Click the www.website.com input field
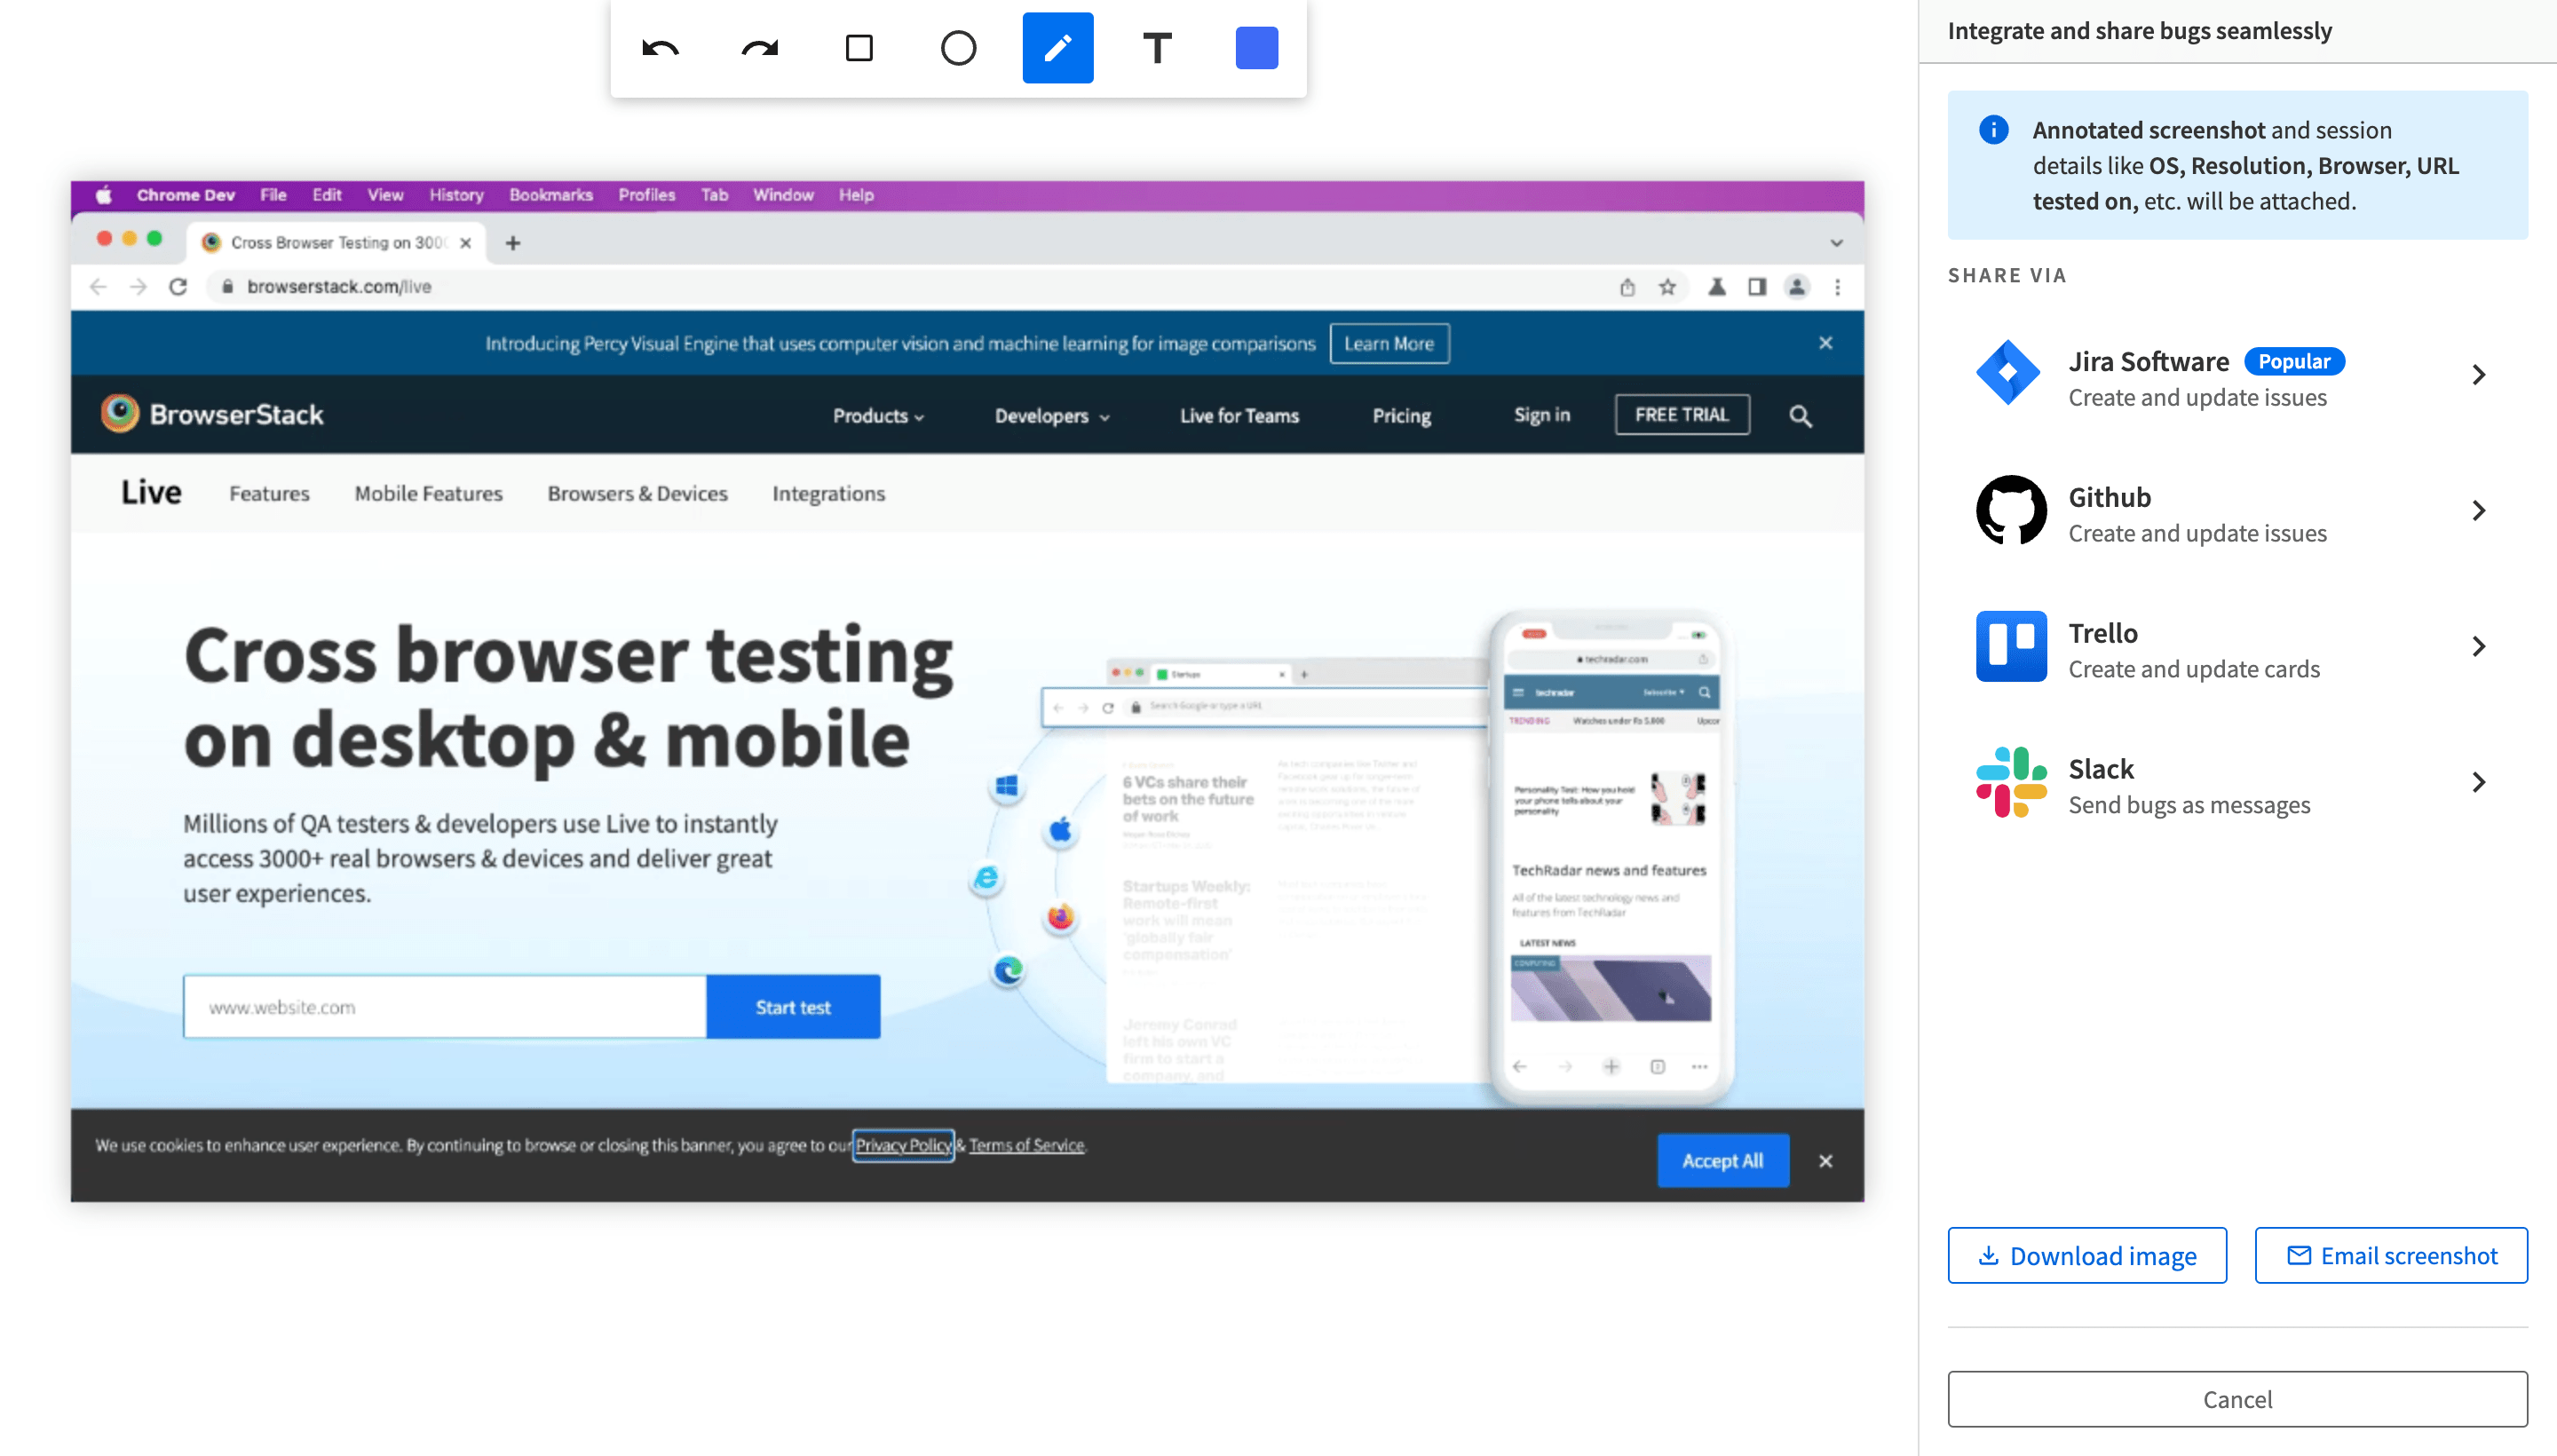 point(444,1007)
